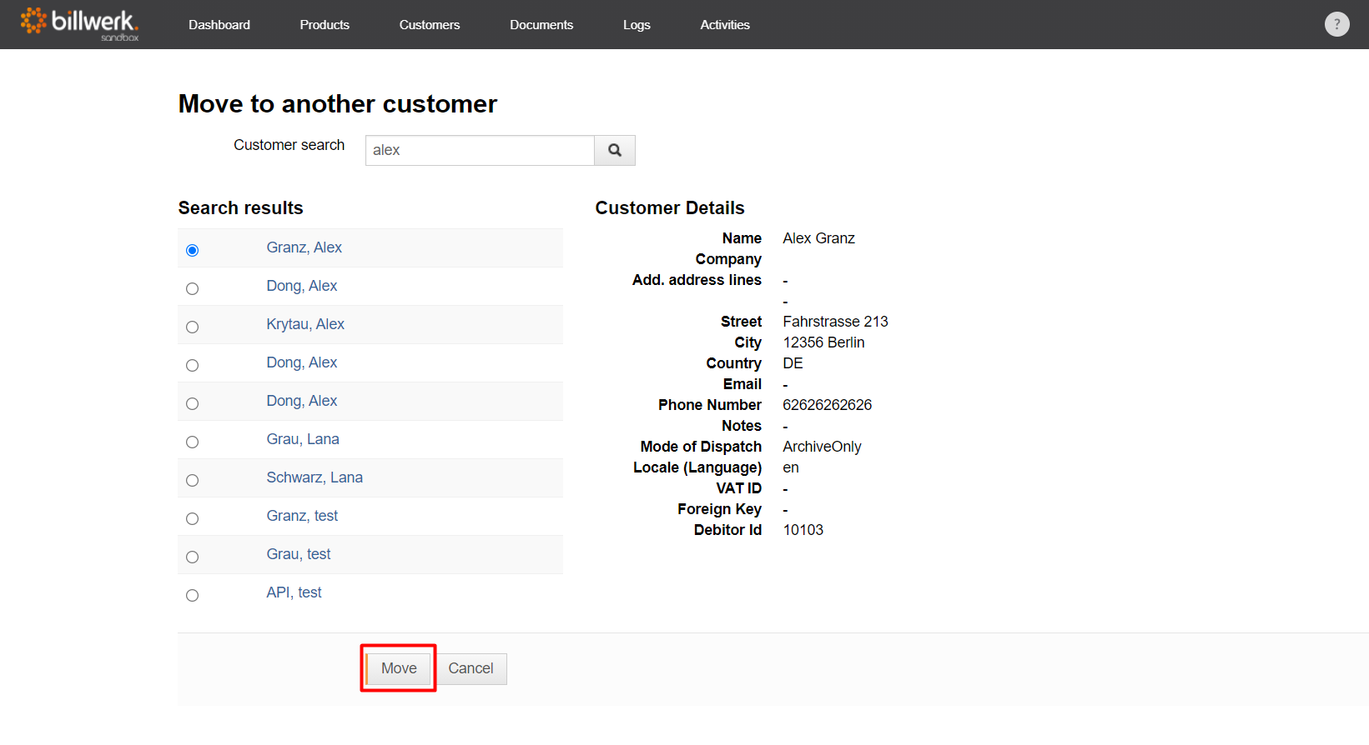Image resolution: width=1369 pixels, height=745 pixels.
Task: Click the Move button
Action: tap(399, 668)
